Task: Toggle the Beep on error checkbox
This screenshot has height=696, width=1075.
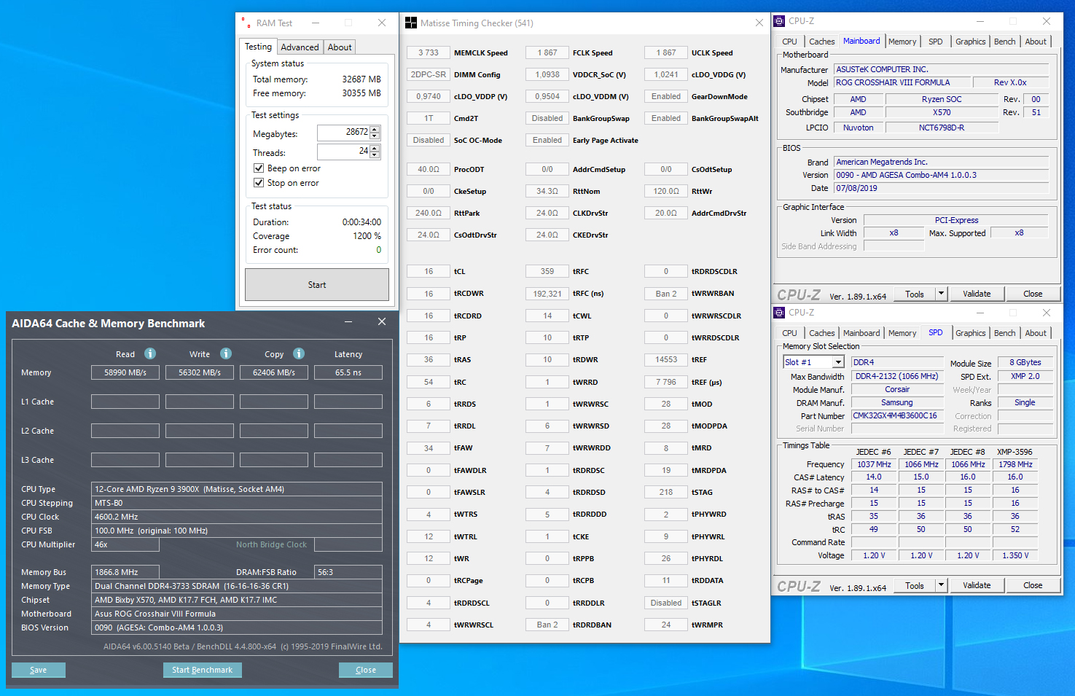Action: tap(259, 168)
